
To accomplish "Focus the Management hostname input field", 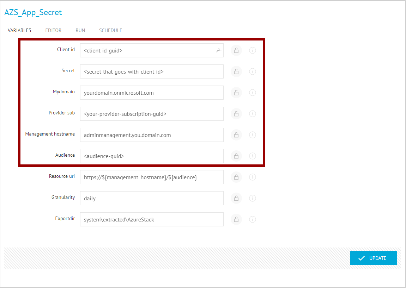I will (x=152, y=135).
